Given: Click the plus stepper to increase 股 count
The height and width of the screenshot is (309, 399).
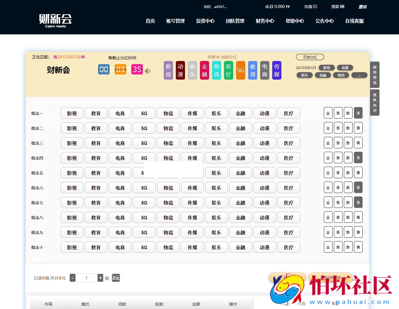Looking at the screenshot, I should [100, 277].
